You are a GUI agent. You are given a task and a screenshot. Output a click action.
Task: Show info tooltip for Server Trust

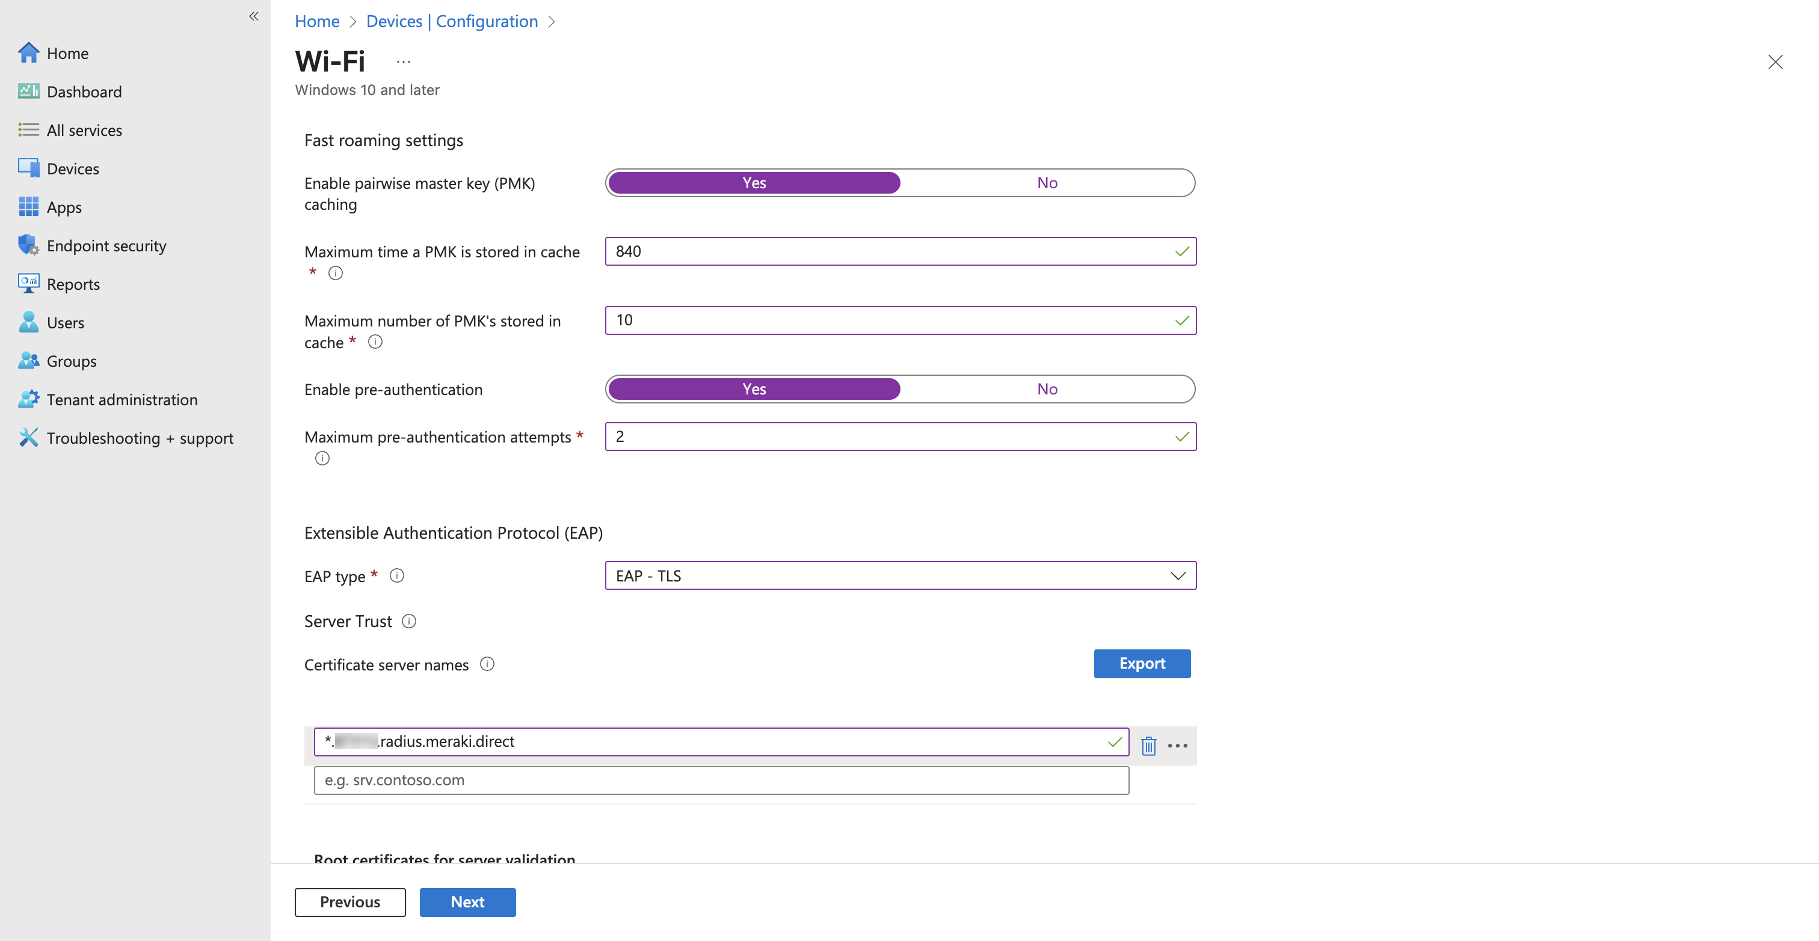pos(409,621)
